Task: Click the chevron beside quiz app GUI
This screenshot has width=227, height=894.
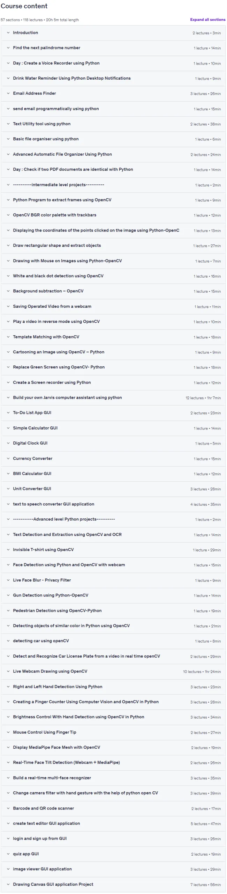Action: pyautogui.click(x=8, y=854)
